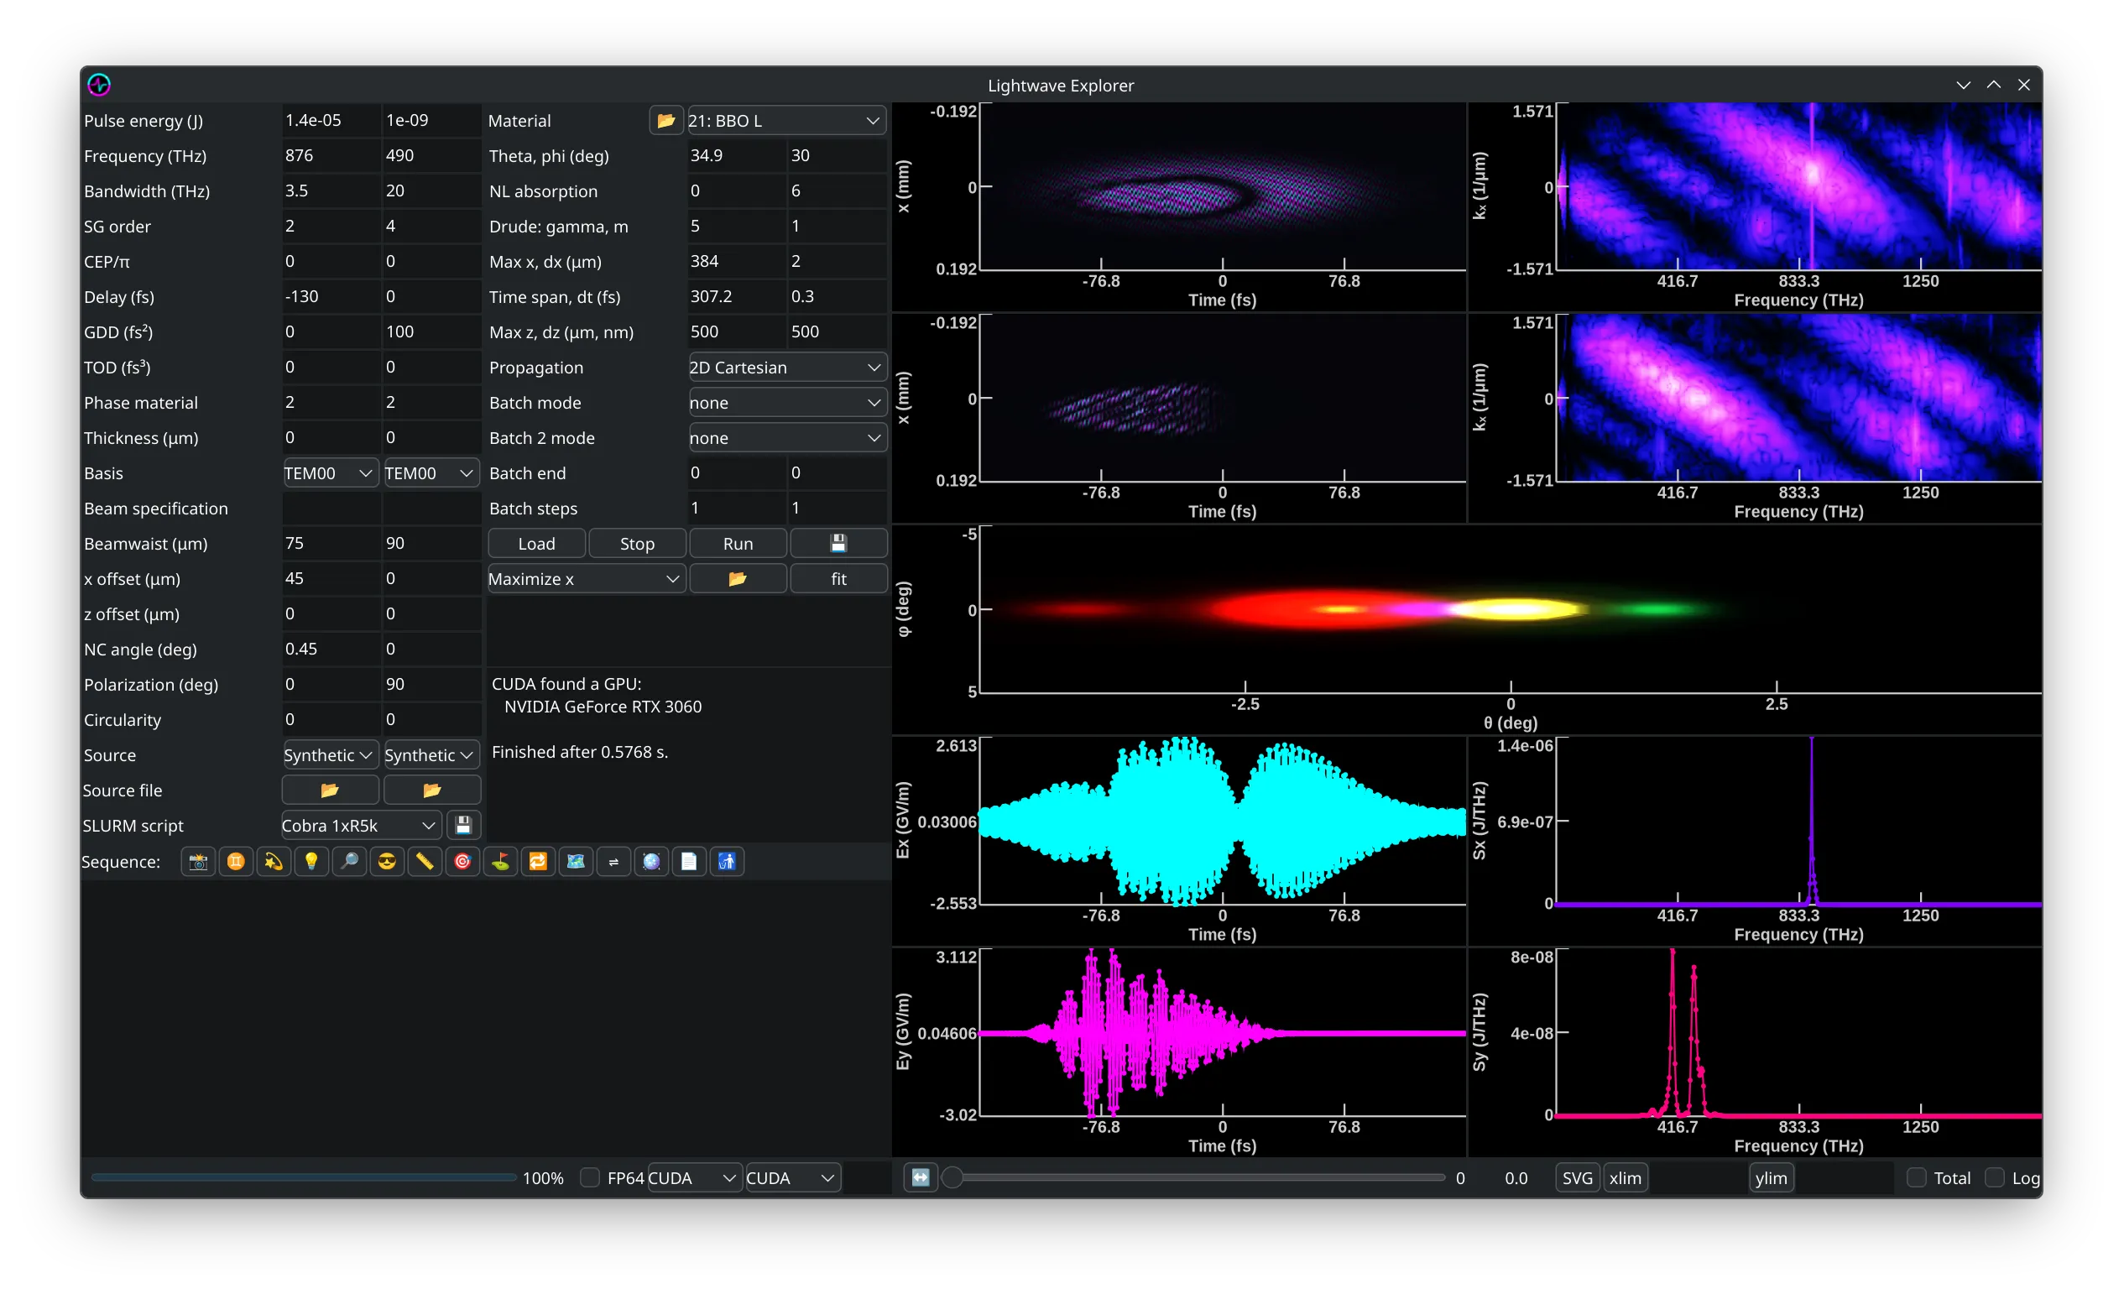This screenshot has width=2124, height=1294.
Task: Open the Maximize x dropdown
Action: tap(586, 578)
